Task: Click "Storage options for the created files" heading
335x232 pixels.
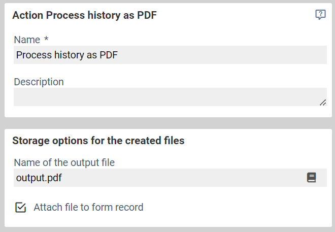Action: [x=98, y=141]
